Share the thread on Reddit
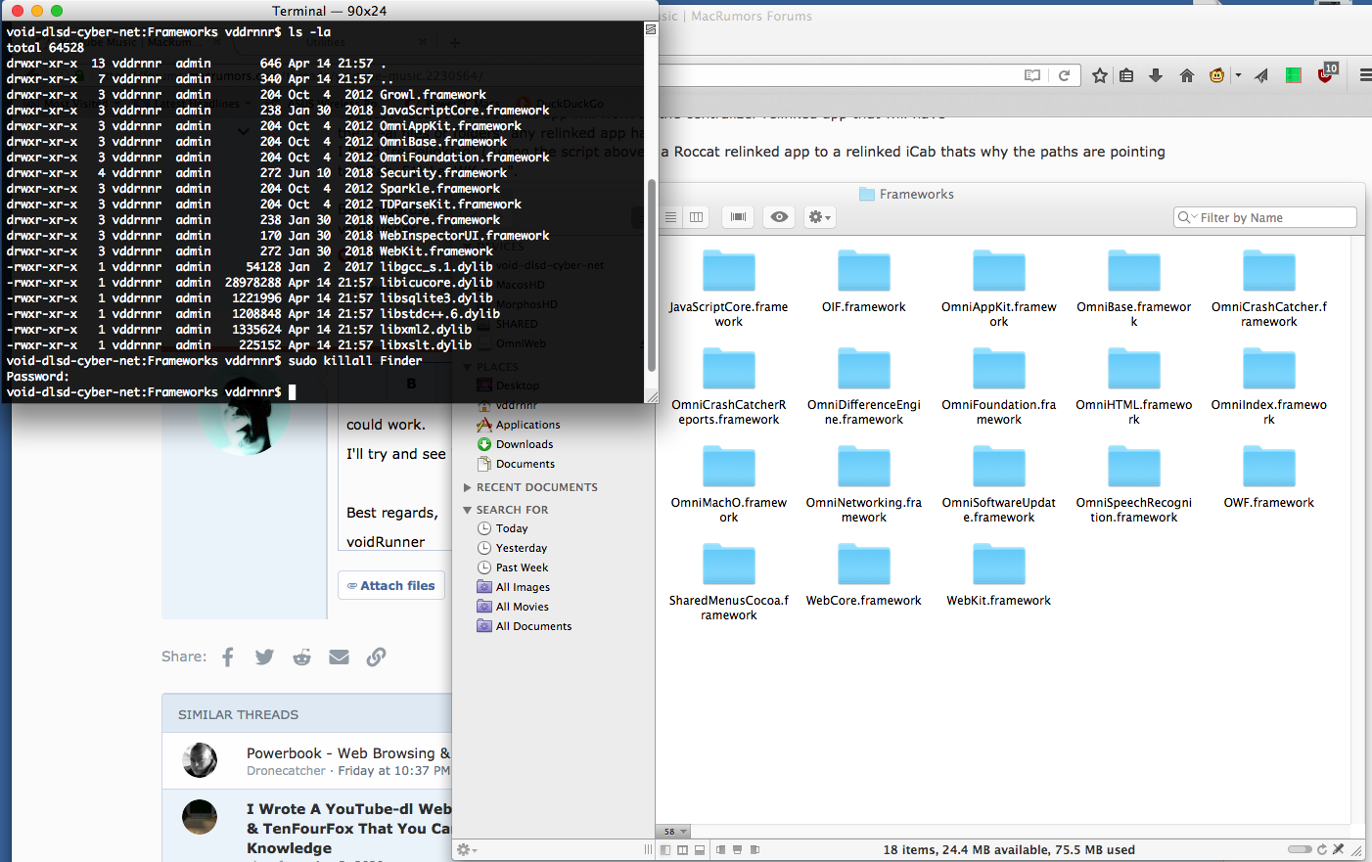 [301, 657]
